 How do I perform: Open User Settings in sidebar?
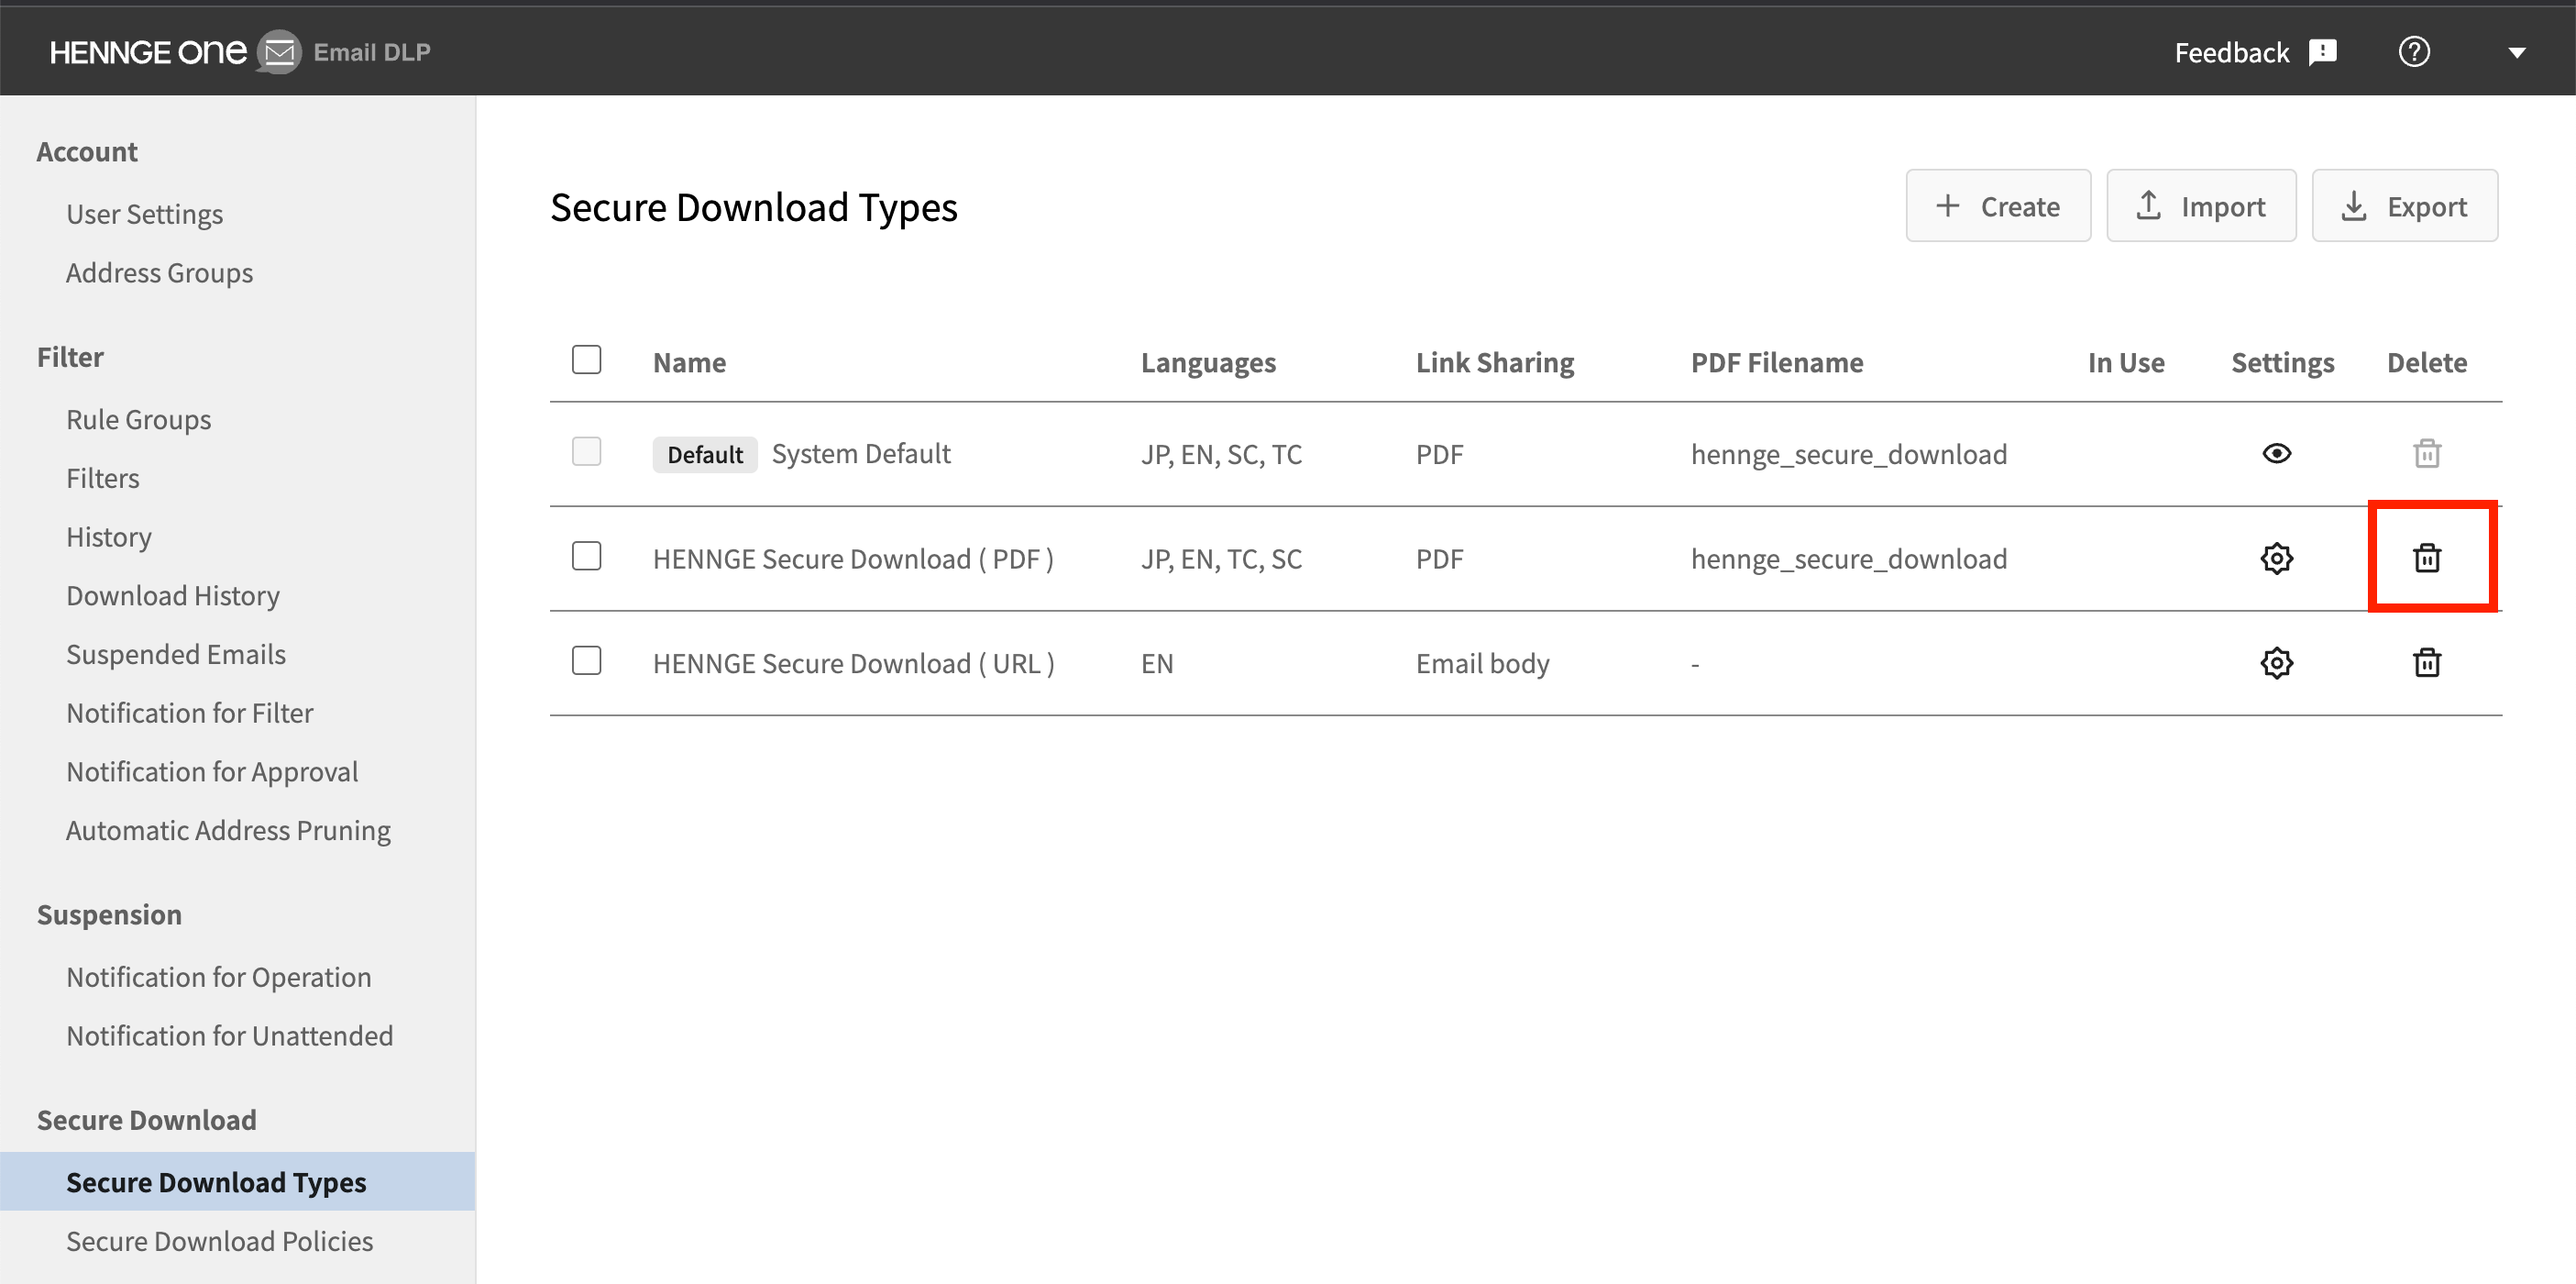click(145, 215)
